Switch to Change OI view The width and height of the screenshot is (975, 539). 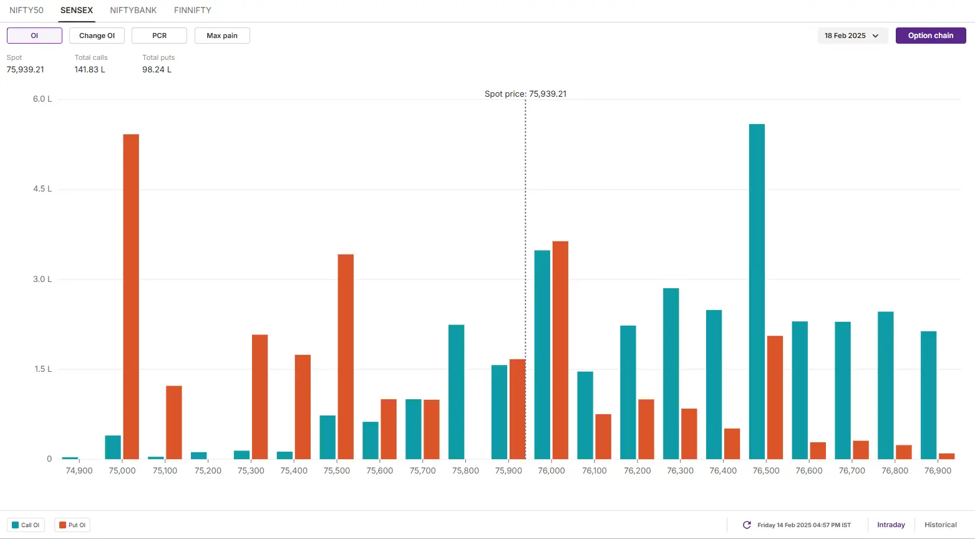point(97,36)
